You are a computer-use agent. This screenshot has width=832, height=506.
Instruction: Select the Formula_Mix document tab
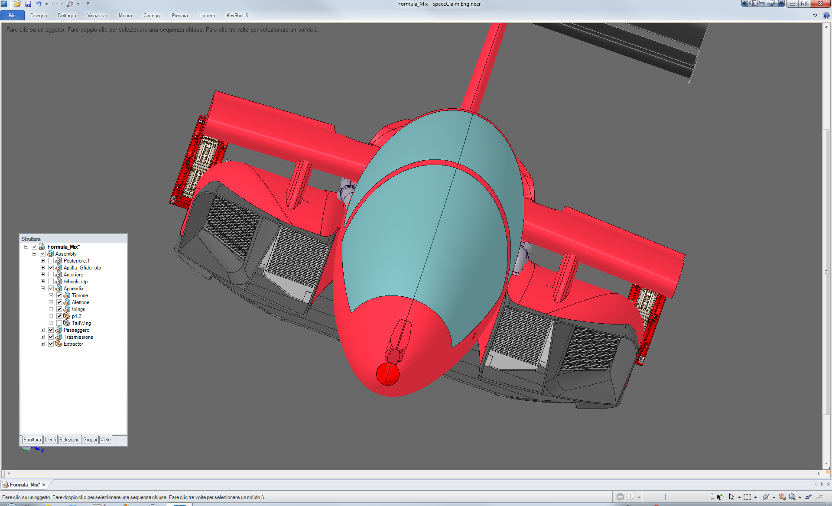[25, 485]
